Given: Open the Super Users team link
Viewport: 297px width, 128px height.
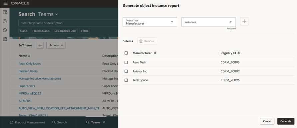Looking at the screenshot, I should [x=27, y=86].
